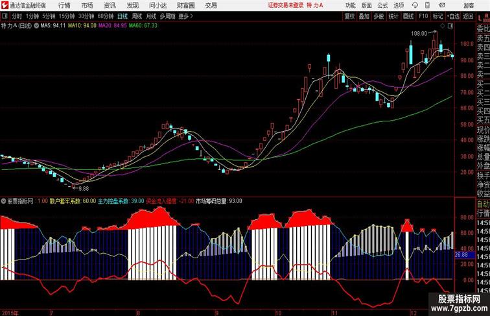Screen dimensions: 490x316
Task: Open the 发现 menu
Action: [x=132, y=5]
